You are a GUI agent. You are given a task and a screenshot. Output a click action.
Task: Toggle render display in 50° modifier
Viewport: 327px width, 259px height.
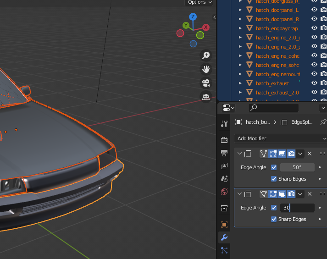click(291, 154)
